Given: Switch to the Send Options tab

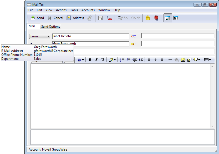Looking at the screenshot, I should point(50,27).
